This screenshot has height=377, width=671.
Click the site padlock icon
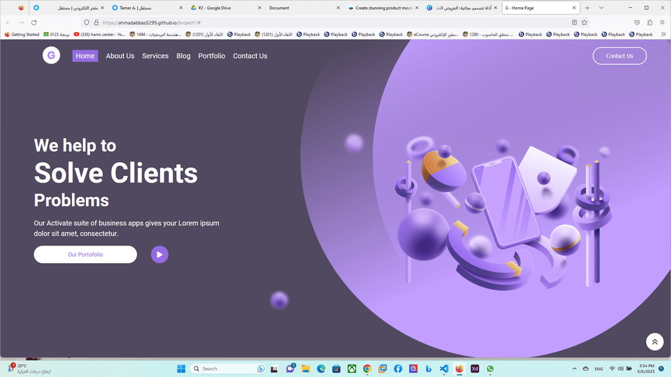click(x=96, y=22)
